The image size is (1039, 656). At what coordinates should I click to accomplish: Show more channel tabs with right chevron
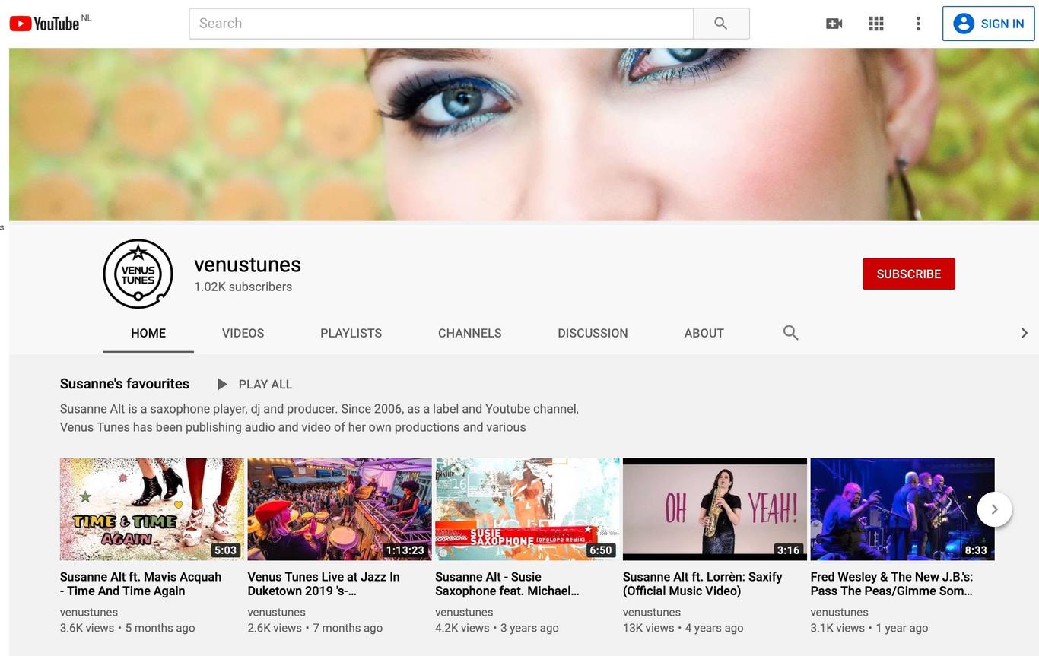click(1024, 333)
